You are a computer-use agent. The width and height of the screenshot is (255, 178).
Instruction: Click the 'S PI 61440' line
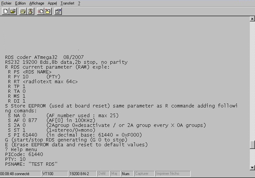pyautogui.click(x=75, y=135)
